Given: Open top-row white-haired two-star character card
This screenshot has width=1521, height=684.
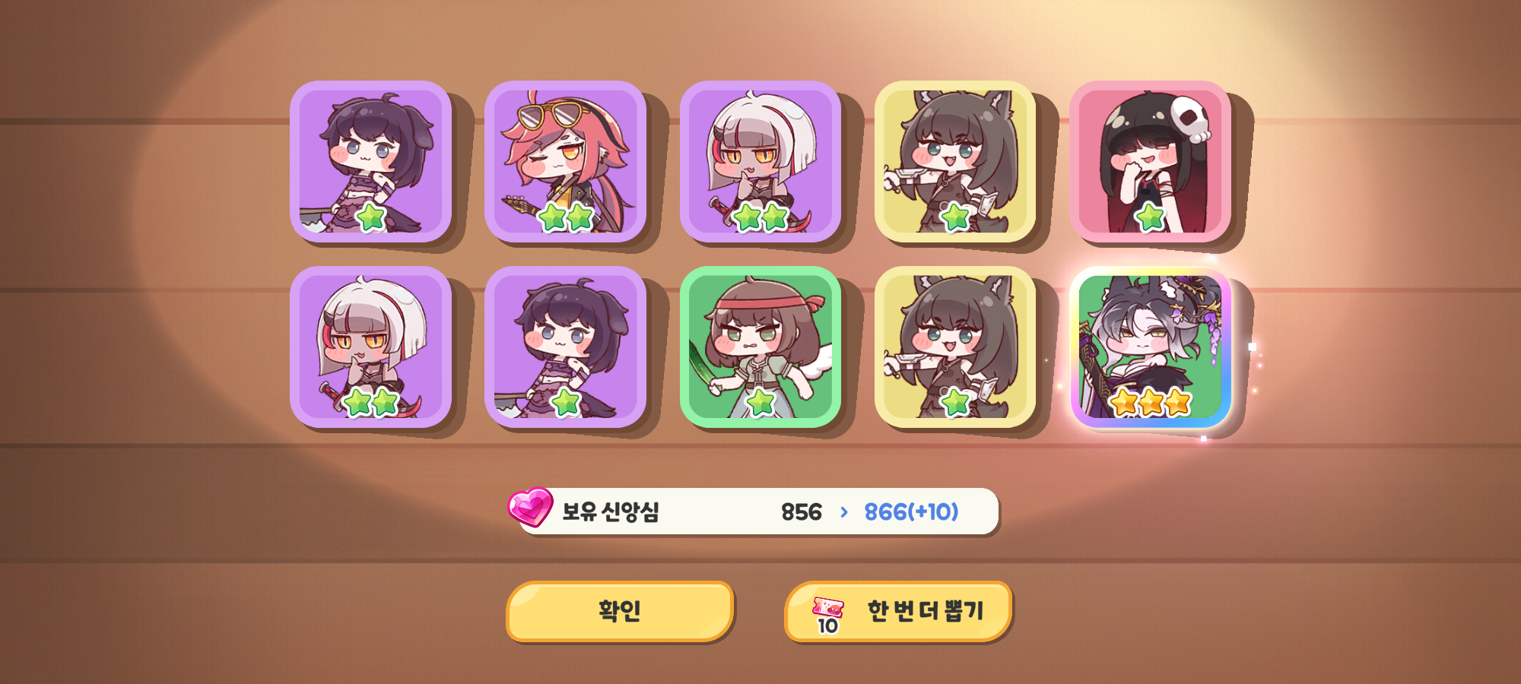Looking at the screenshot, I should pyautogui.click(x=760, y=162).
